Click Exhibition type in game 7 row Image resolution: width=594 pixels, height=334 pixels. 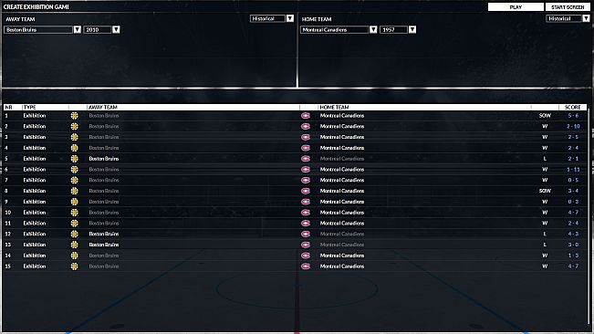tap(35, 180)
